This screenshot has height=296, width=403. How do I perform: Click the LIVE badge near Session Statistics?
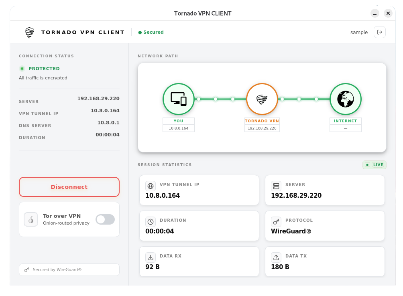374,164
